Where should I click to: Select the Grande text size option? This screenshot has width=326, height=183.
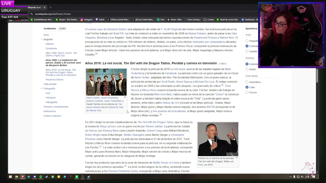(x=247, y=51)
